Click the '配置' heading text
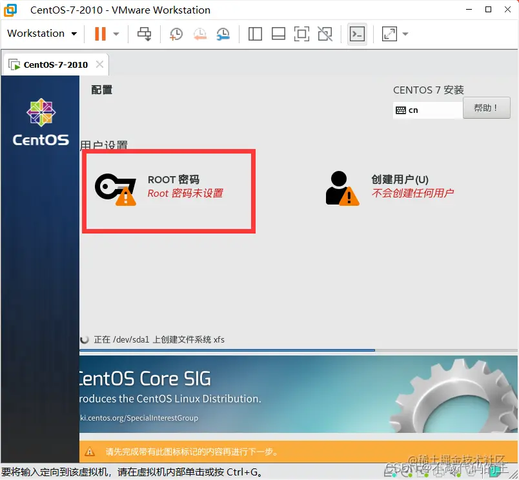The image size is (519, 480). coord(101,90)
